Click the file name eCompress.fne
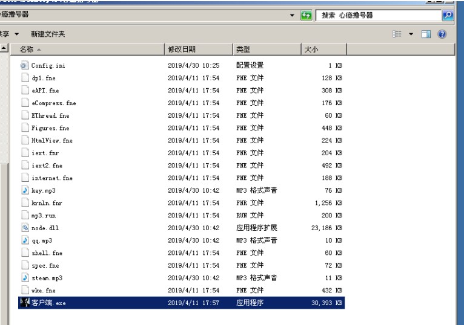This screenshot has height=325, width=464. (x=54, y=103)
